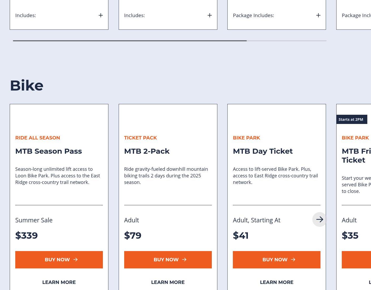Click the MTB 2-Pack title

[x=147, y=151]
